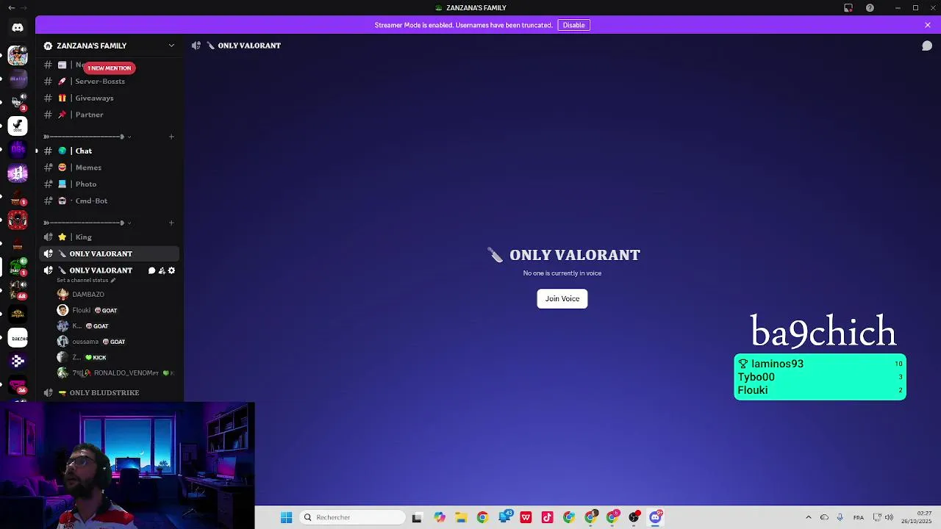This screenshot has width=941, height=529.
Task: Open the 1 NEW MENTION pill
Action: pyautogui.click(x=110, y=68)
